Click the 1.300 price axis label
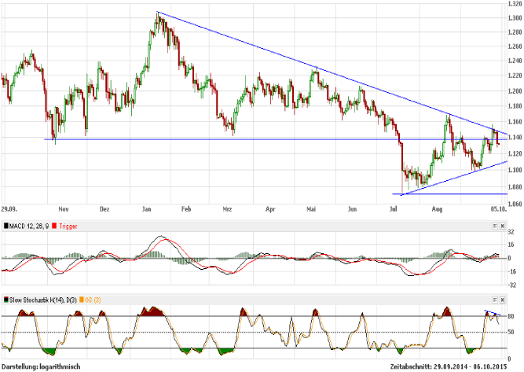This screenshot has width=524, height=372. pyautogui.click(x=515, y=17)
